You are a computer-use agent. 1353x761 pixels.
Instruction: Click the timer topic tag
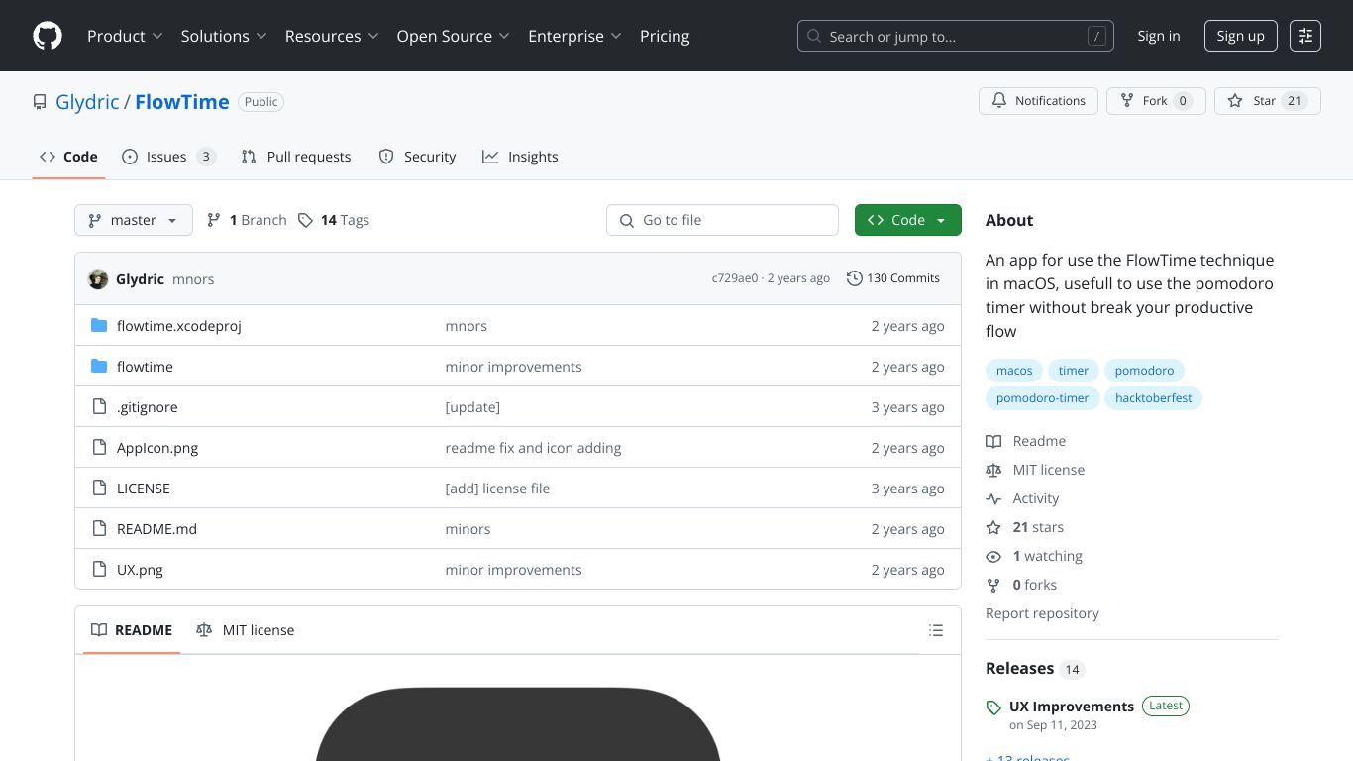(x=1074, y=371)
